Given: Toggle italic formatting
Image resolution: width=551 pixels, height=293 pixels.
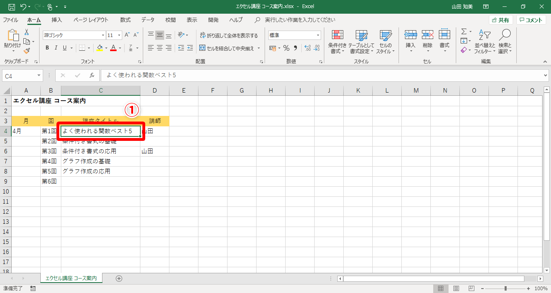Looking at the screenshot, I should coord(56,48).
